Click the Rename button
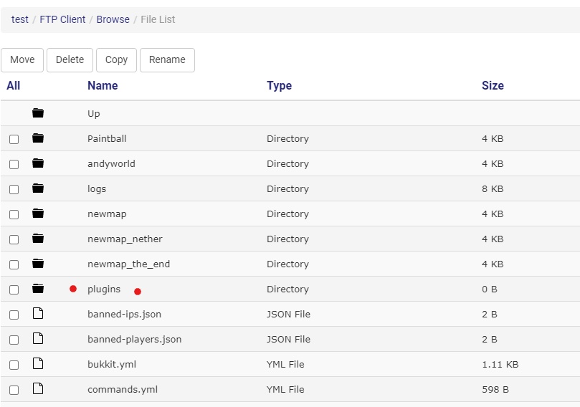Screen dimensions: 580x407 pos(167,60)
